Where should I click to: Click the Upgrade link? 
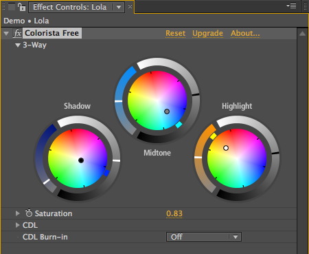pos(207,34)
